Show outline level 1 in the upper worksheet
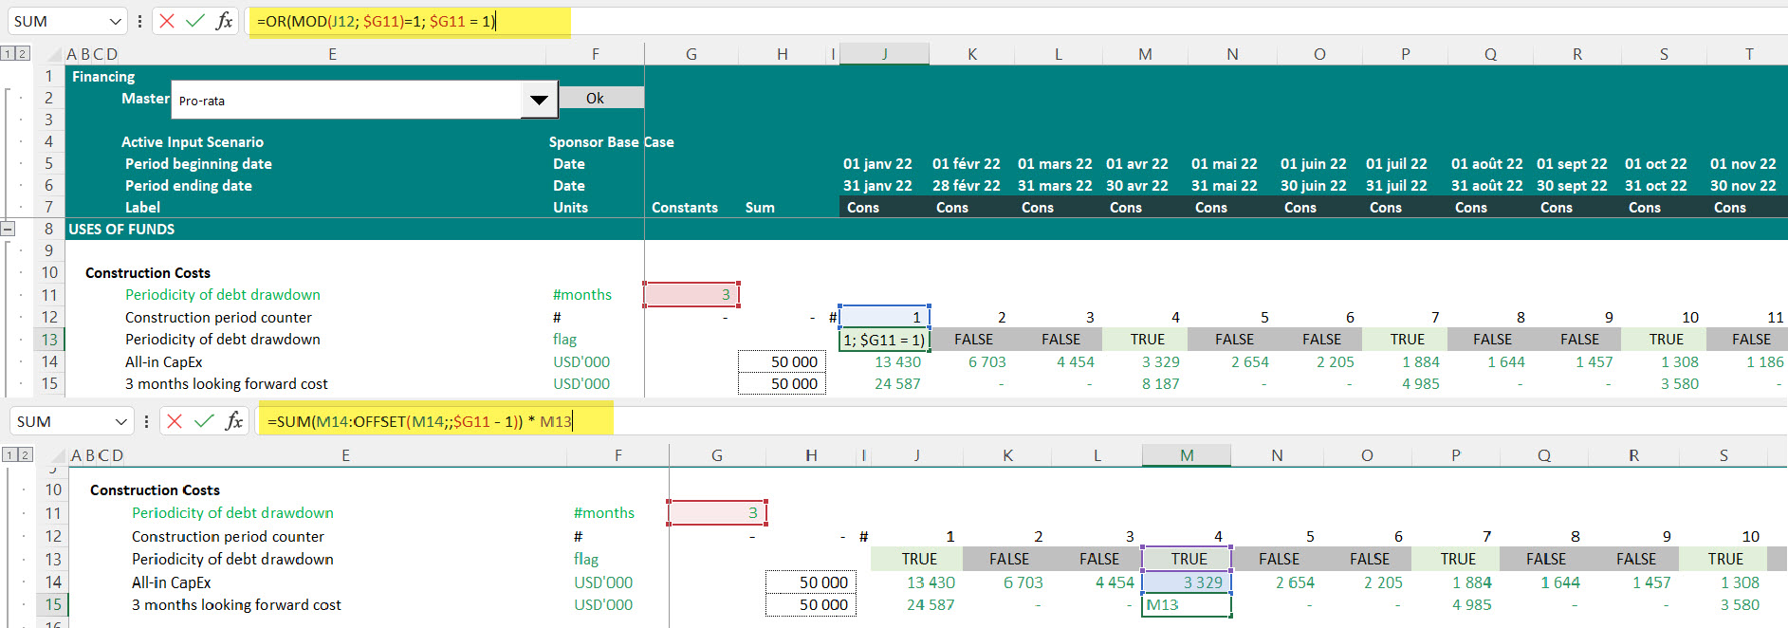 coord(8,53)
